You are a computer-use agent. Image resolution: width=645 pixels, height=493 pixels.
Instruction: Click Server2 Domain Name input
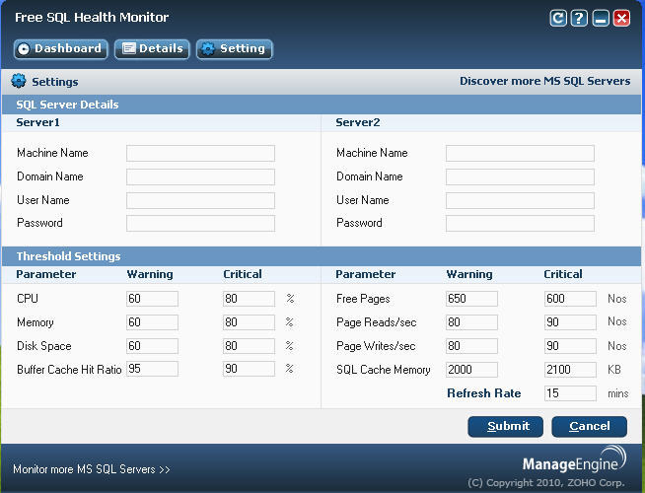point(520,176)
